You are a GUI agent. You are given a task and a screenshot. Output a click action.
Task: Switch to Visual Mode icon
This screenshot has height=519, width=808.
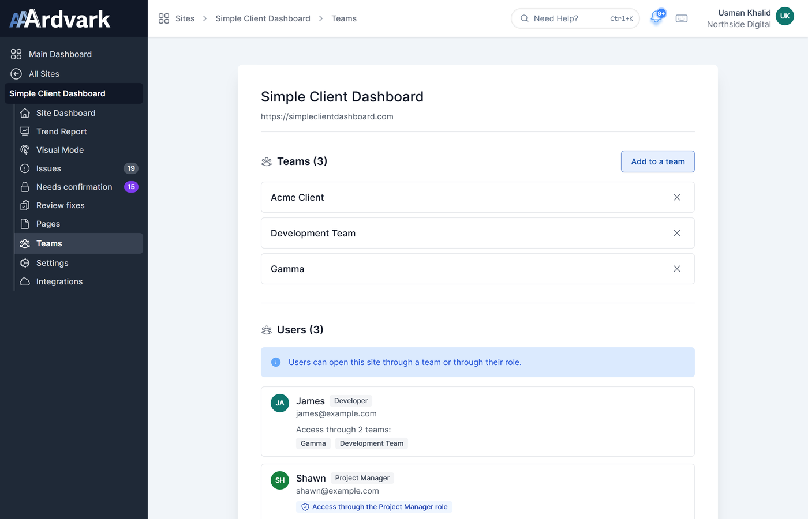coord(25,150)
